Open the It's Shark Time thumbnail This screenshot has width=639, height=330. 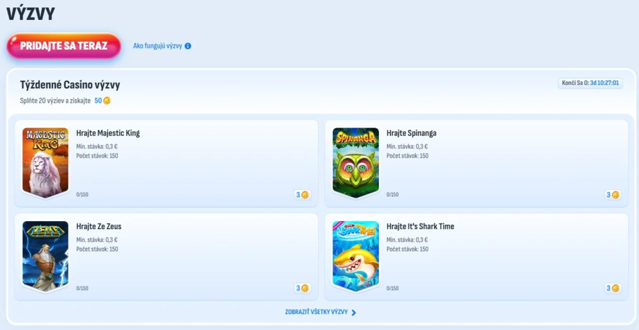(x=356, y=256)
